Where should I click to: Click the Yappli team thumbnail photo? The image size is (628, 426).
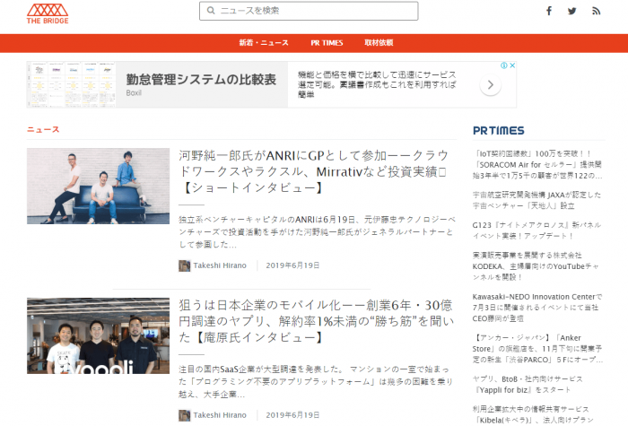coord(98,335)
